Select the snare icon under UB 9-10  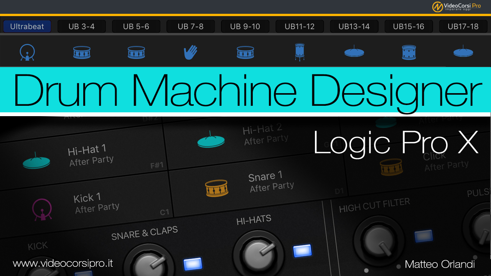click(245, 53)
